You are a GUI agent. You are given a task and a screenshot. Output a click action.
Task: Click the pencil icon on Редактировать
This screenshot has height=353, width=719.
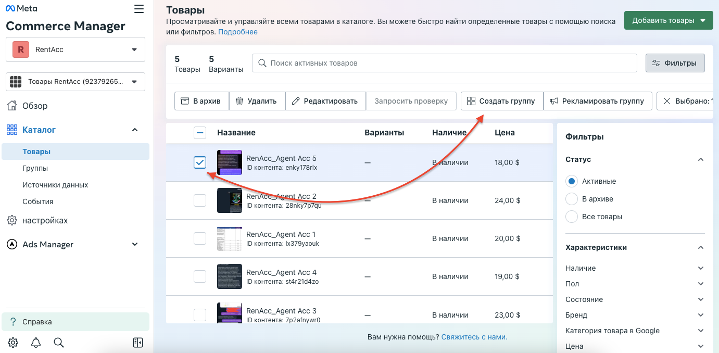click(x=296, y=101)
